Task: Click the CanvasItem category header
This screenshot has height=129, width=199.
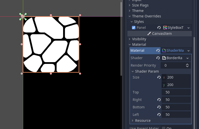Action: tap(160, 34)
